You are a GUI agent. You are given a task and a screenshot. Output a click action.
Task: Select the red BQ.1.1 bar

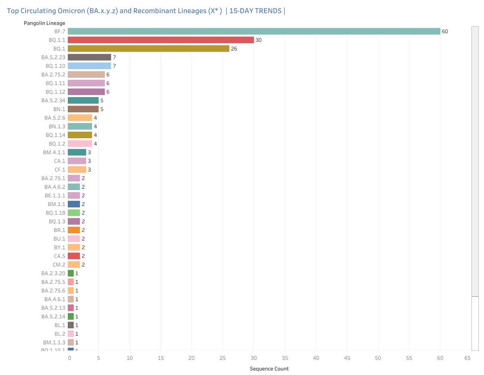[161, 40]
